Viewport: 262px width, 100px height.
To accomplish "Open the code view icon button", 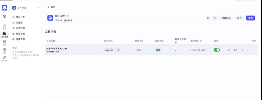I will [x=215, y=18].
